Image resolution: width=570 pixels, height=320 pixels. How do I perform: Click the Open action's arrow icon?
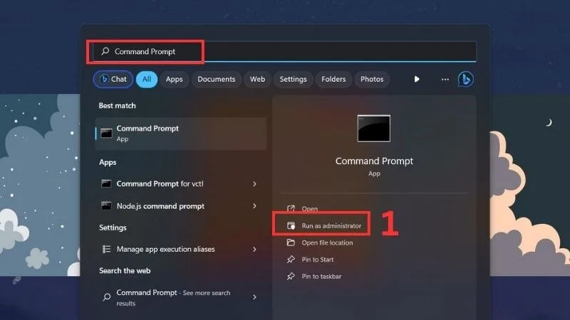(x=291, y=208)
